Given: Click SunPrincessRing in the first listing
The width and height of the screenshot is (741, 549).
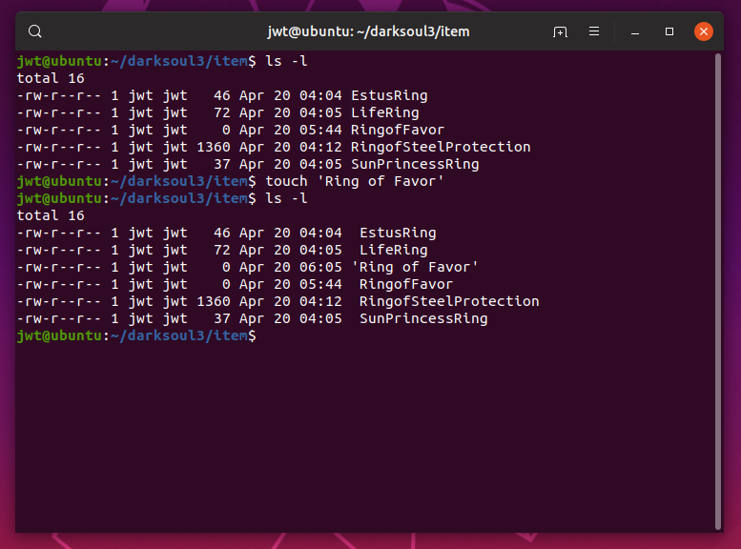Looking at the screenshot, I should (415, 165).
